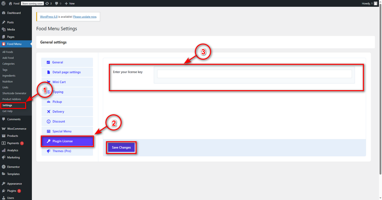Click the Delivery plane icon
The height and width of the screenshot is (200, 382).
(x=49, y=112)
